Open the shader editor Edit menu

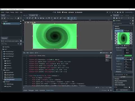pos(28,53)
